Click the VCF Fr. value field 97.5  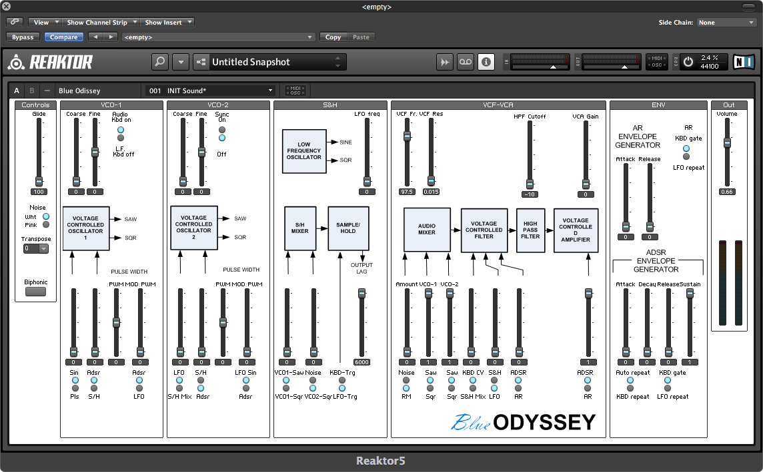(407, 192)
